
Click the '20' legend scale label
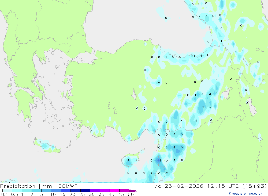click(72, 194)
